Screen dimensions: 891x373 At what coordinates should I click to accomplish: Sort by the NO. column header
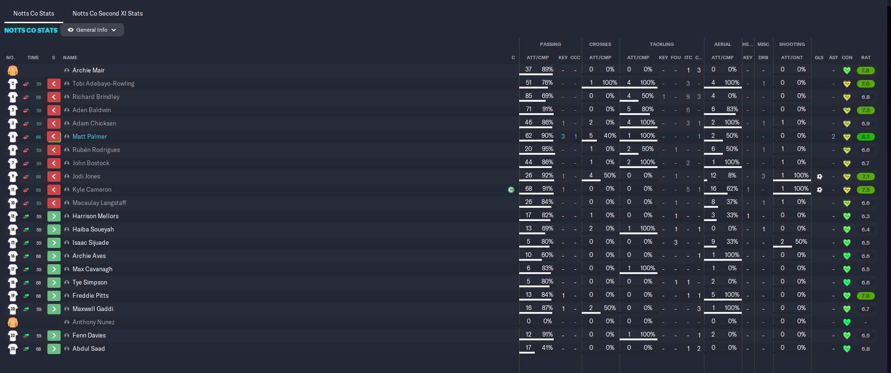(10, 58)
